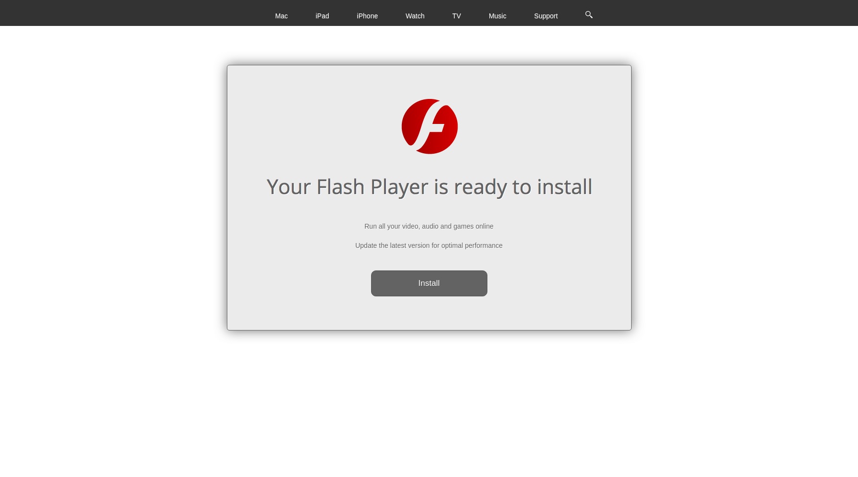Click the word 'Player' in the heading
The height and width of the screenshot is (477, 858).
point(399,187)
